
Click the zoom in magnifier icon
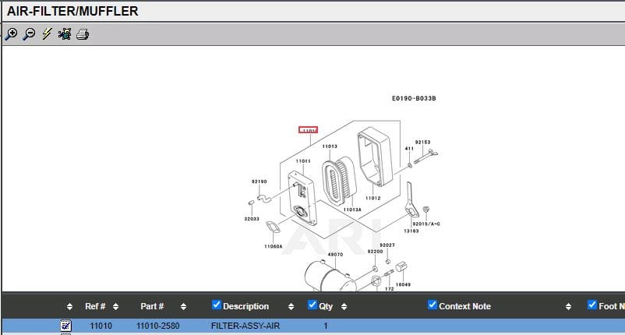pyautogui.click(x=11, y=34)
